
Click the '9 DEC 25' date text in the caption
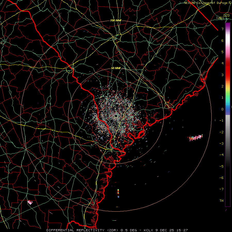point(165,230)
